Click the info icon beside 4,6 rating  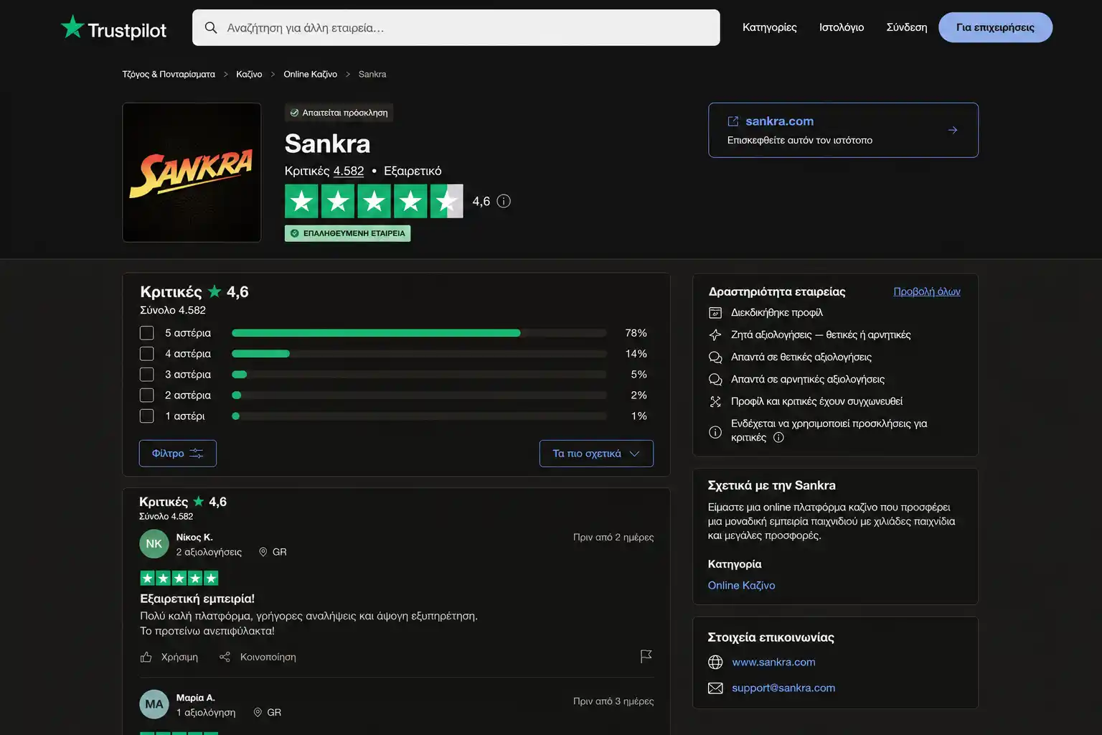point(504,201)
